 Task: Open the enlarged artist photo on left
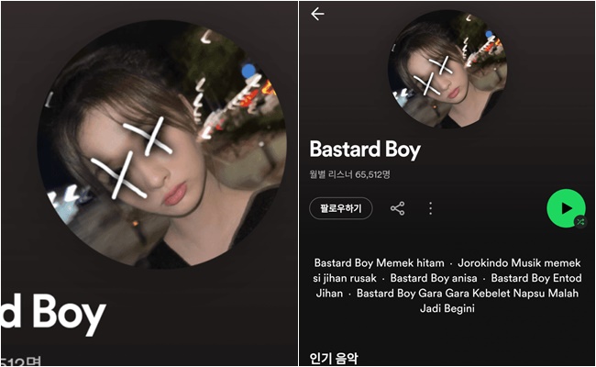click(x=161, y=145)
